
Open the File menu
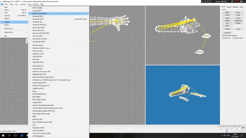click(x=2, y=4)
